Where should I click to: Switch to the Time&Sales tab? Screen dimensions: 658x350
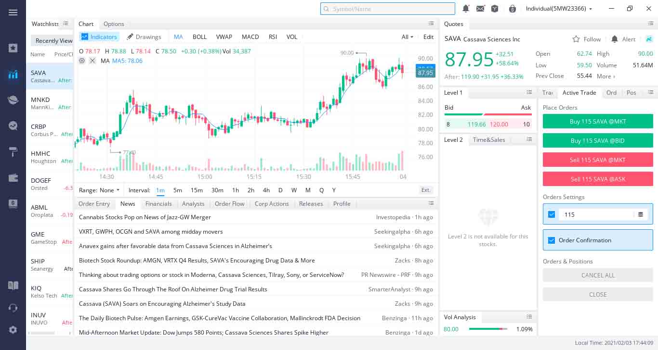pos(489,139)
